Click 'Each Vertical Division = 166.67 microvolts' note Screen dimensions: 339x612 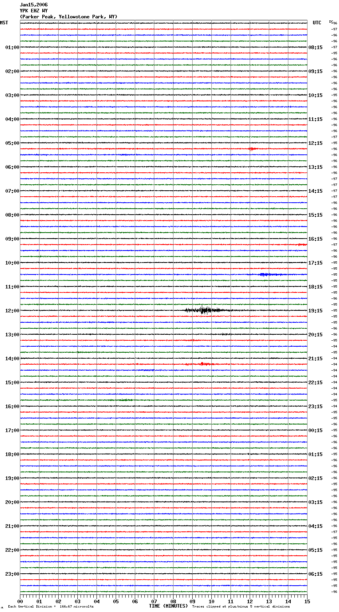[51, 606]
